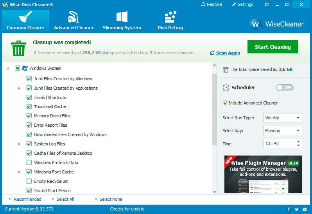Click the green trash can icon
Screen dimensions: 312x214
coord(18,48)
